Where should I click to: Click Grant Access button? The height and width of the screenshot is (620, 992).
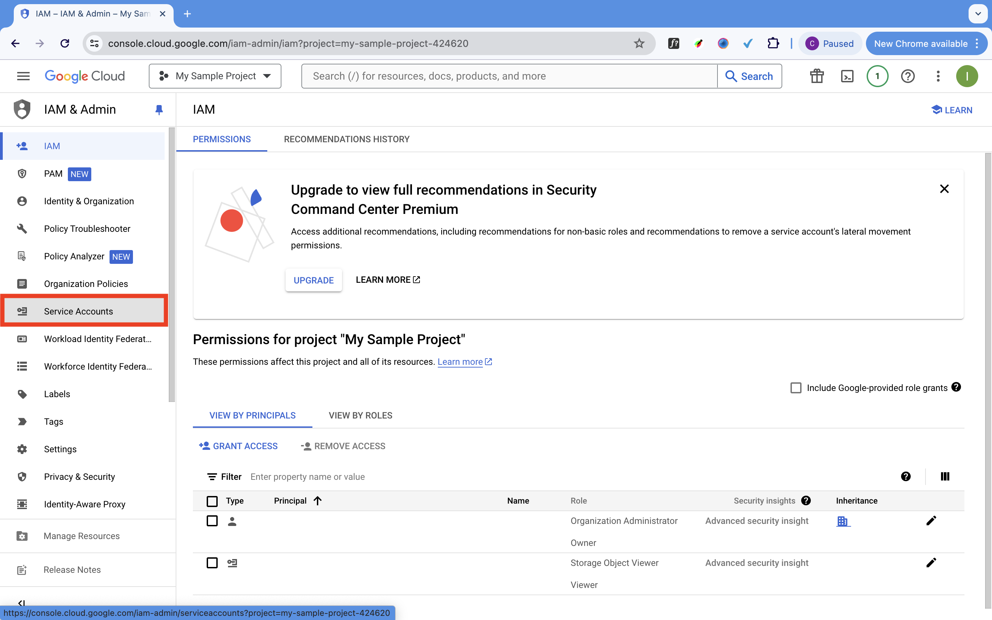click(x=238, y=446)
